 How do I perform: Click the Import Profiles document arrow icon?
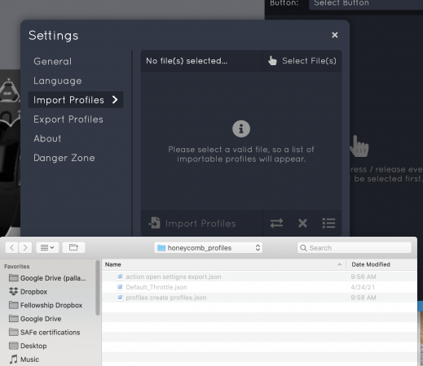coord(155,223)
